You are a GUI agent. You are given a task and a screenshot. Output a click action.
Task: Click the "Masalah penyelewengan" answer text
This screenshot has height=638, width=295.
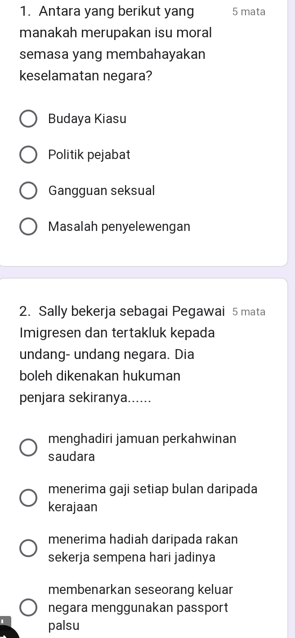[119, 226]
